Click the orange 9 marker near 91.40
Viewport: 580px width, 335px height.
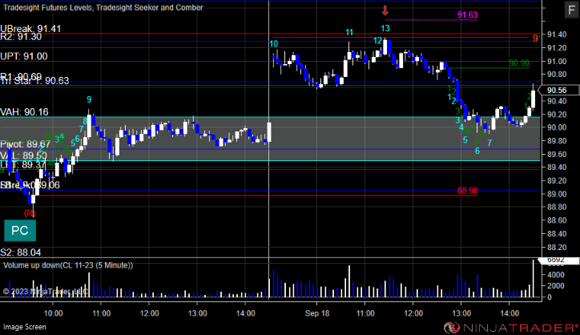(x=536, y=38)
